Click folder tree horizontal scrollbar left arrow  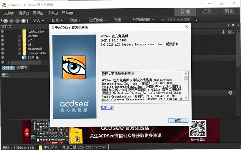pos(8,62)
